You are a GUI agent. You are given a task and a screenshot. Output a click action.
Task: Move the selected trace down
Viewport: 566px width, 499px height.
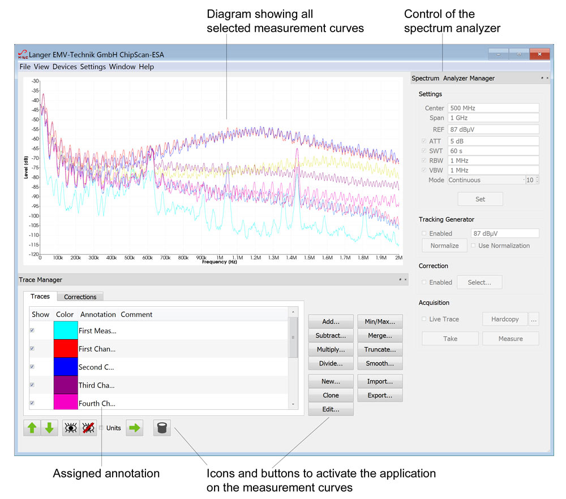click(x=49, y=428)
